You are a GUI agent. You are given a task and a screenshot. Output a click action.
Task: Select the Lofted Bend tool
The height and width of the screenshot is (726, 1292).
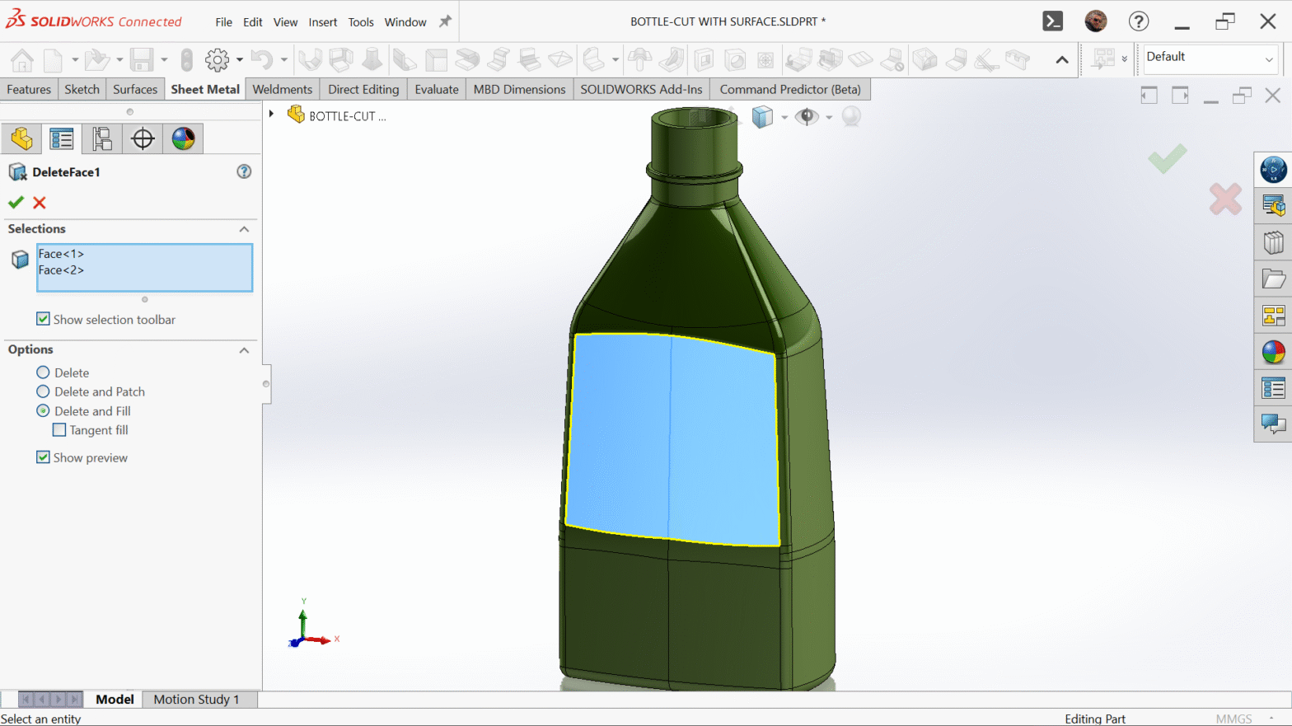(372, 59)
